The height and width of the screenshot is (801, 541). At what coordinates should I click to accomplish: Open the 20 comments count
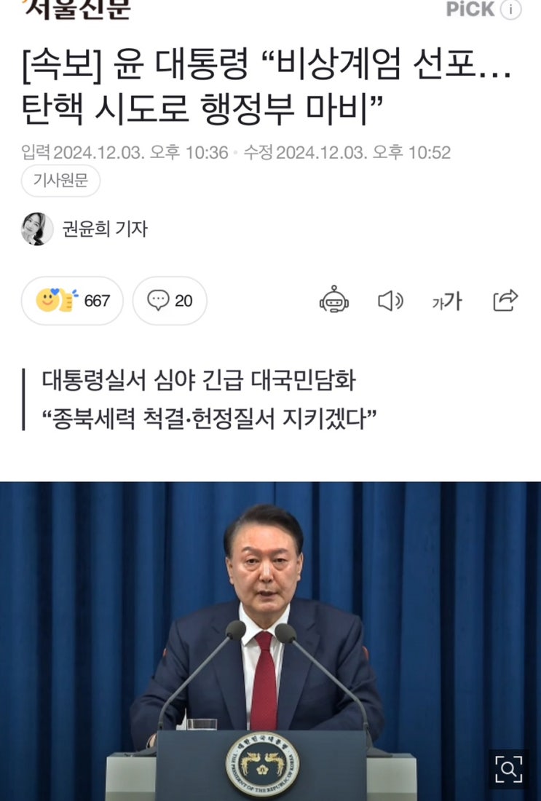tap(183, 301)
